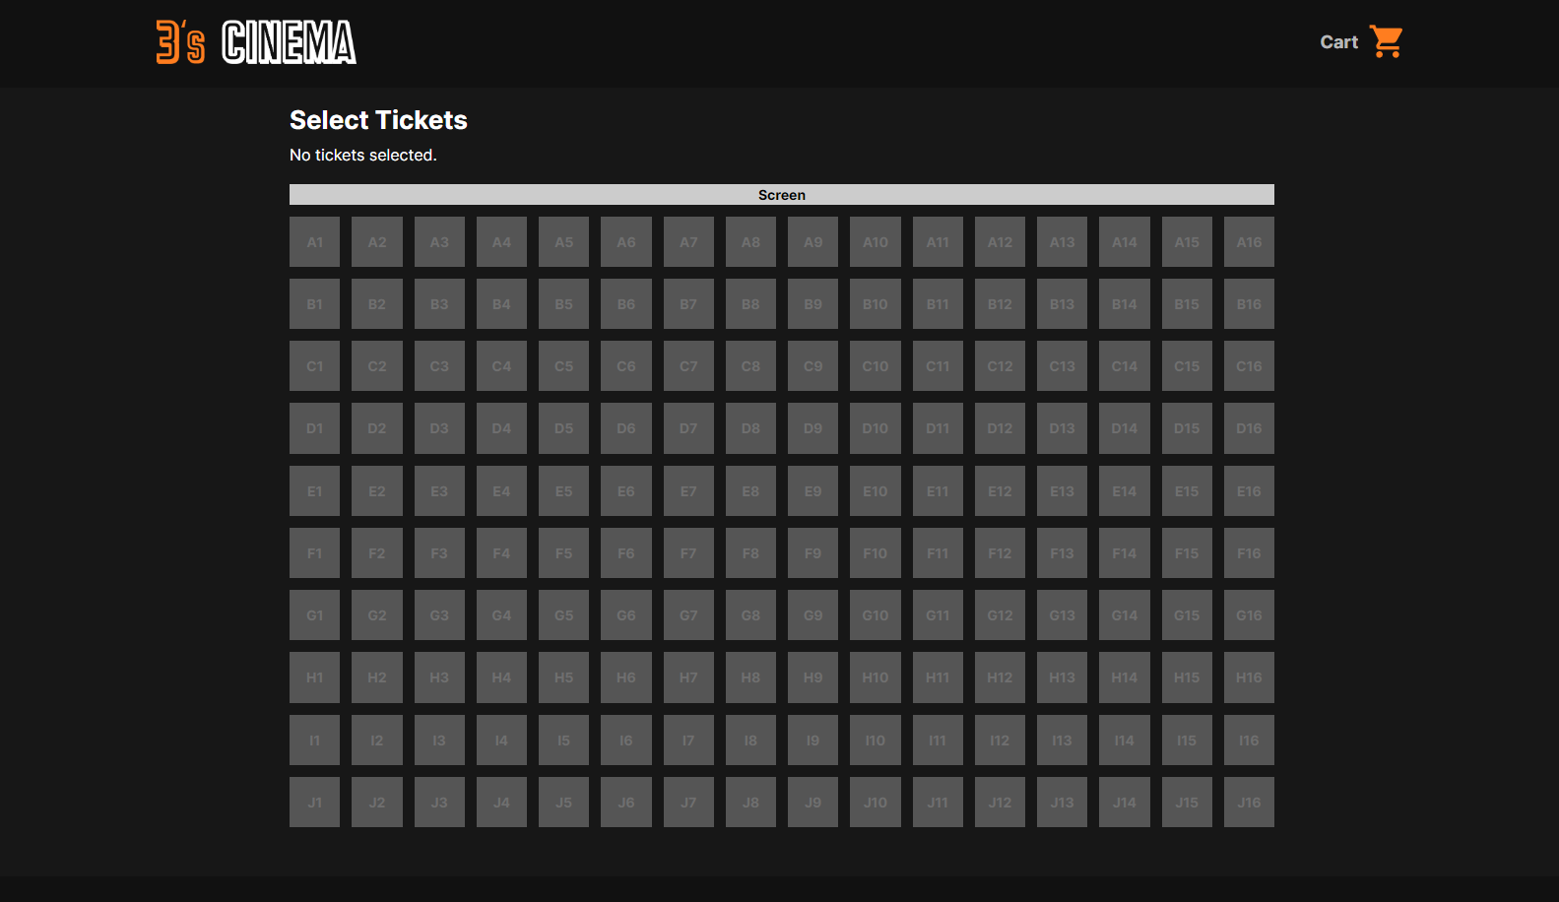1559x902 pixels.
Task: Select seat A1
Action: pos(314,242)
